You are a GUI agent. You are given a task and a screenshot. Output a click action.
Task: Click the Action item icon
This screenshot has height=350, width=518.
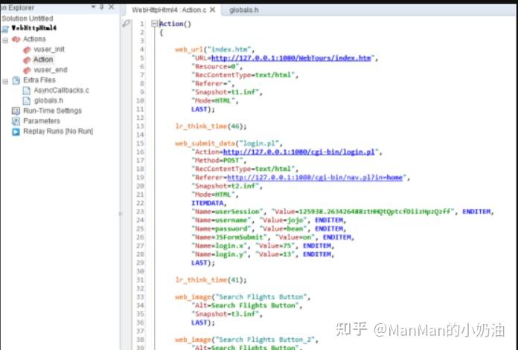pyautogui.click(x=27, y=60)
